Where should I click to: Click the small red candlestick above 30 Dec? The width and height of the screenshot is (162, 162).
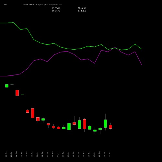point(28,111)
